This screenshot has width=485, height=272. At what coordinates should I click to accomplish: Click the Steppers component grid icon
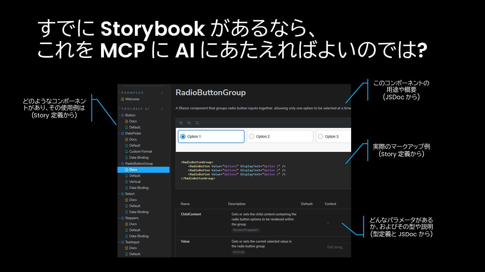(x=123, y=218)
